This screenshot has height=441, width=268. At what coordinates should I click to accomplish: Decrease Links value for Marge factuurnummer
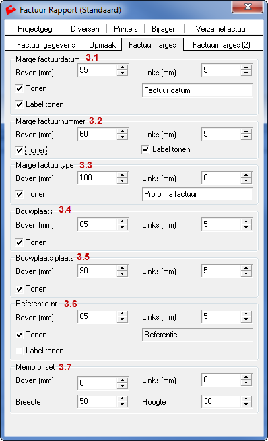coord(246,137)
